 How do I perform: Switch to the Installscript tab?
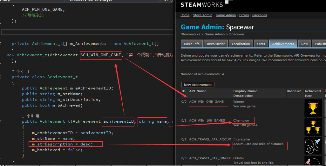click(x=216, y=44)
